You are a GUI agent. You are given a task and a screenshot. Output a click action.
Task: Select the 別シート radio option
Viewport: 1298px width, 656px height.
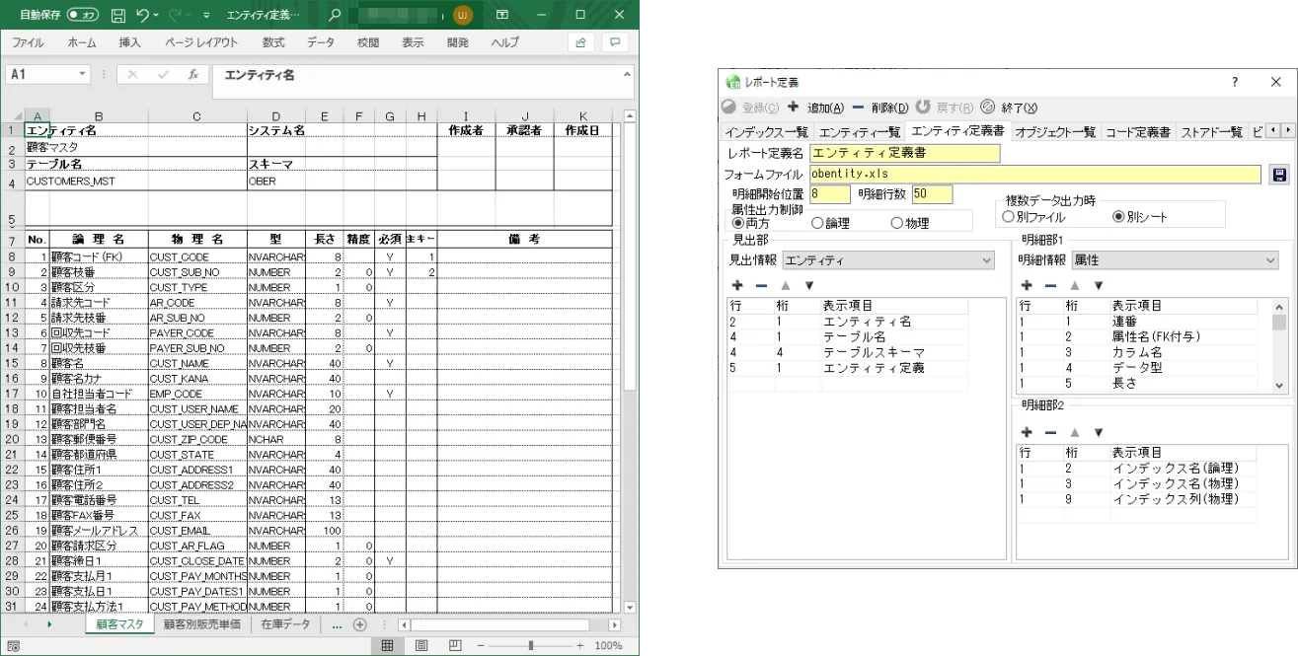(1141, 216)
